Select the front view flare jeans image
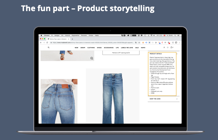This screenshot has height=140, width=218. [x=112, y=96]
